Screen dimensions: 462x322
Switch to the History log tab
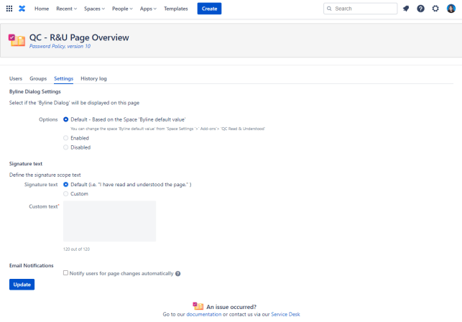93,78
